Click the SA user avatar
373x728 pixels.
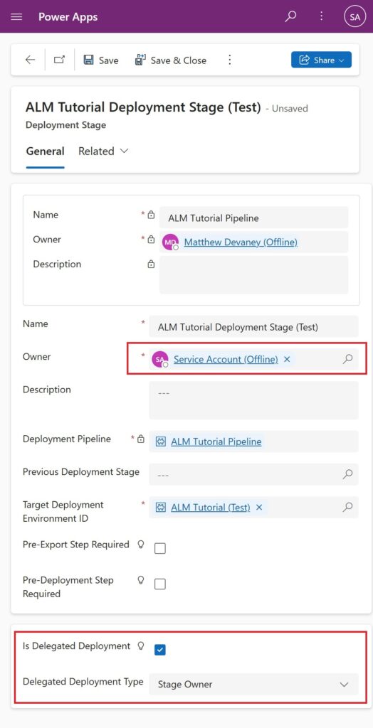[x=355, y=17]
